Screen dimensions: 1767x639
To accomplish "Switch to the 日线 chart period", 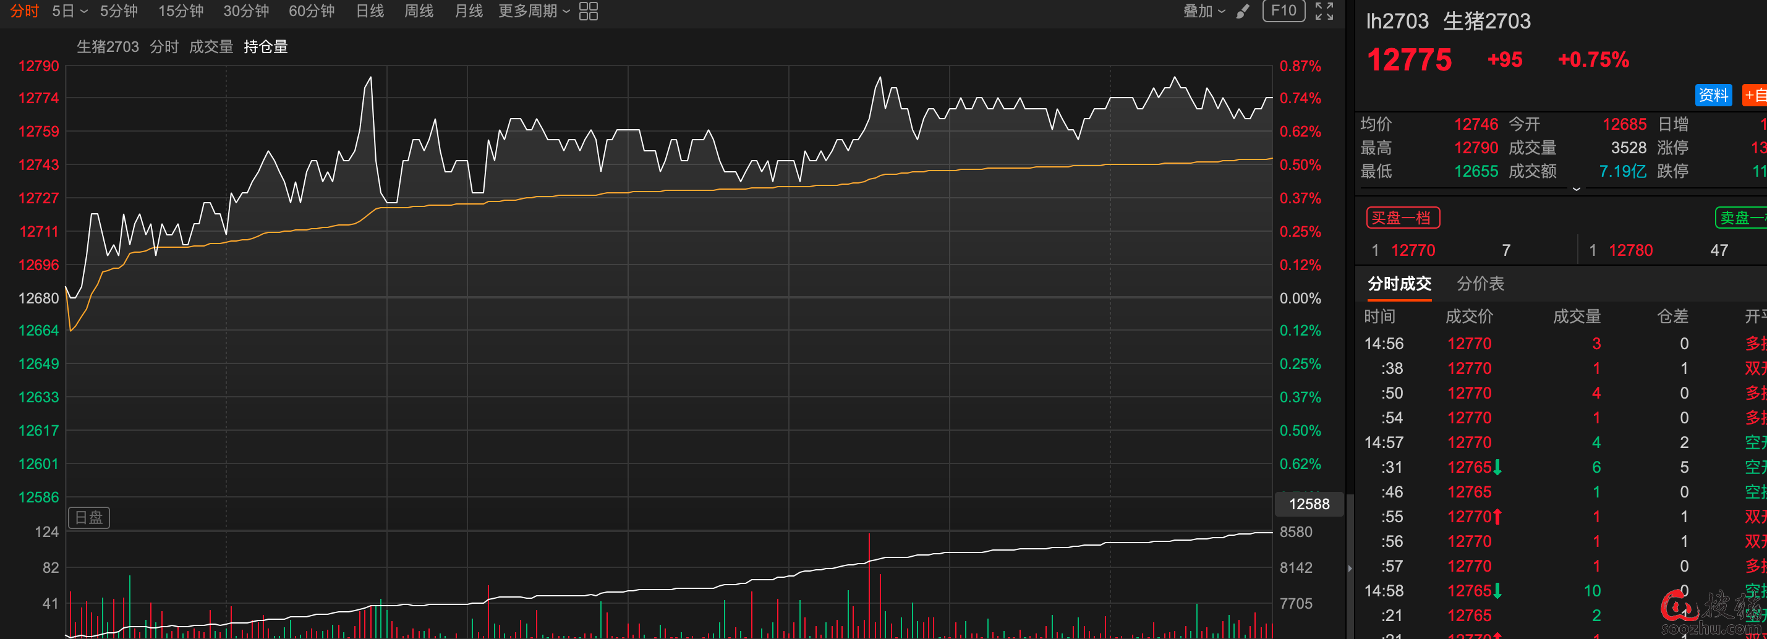I will pyautogui.click(x=370, y=11).
